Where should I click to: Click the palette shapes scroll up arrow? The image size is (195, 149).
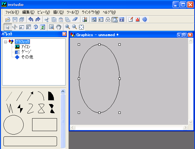pyautogui.click(x=63, y=91)
